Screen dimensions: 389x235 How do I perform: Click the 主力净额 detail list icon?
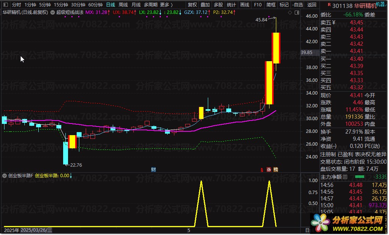coord(345,177)
